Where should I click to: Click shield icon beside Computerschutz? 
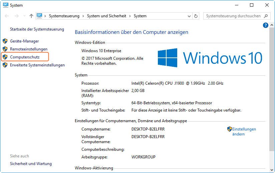click(5, 57)
